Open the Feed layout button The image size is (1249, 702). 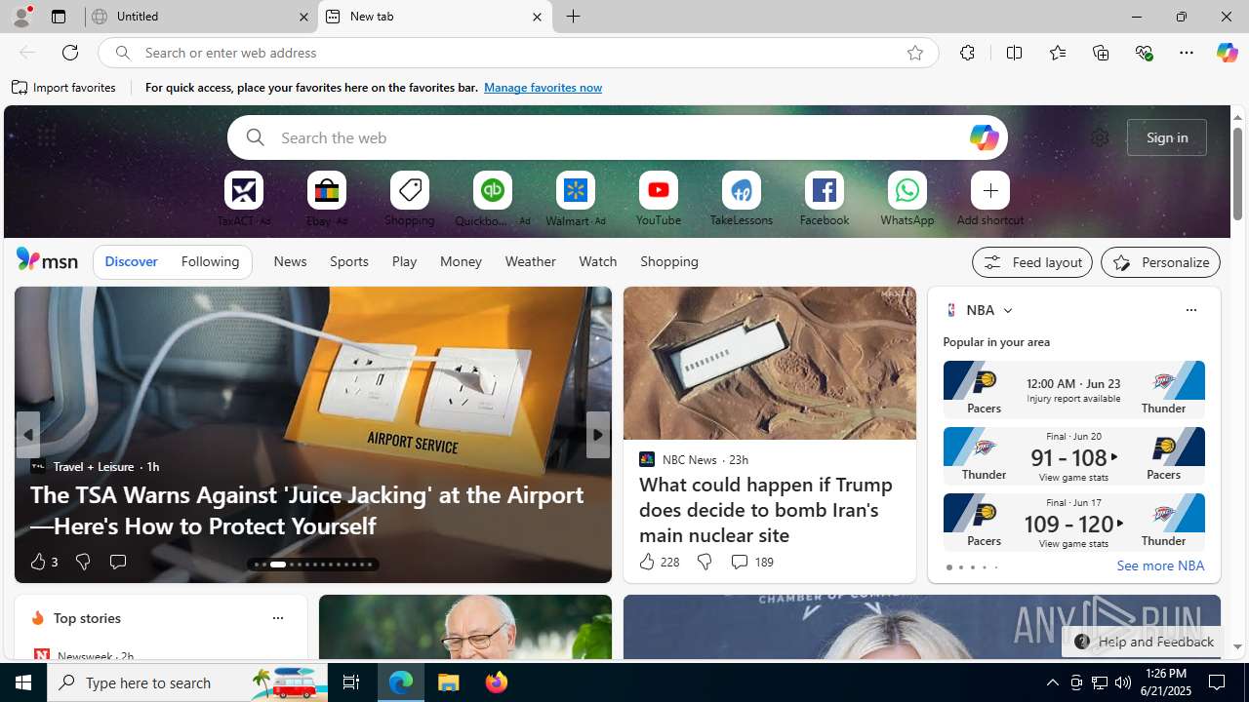tap(1032, 262)
